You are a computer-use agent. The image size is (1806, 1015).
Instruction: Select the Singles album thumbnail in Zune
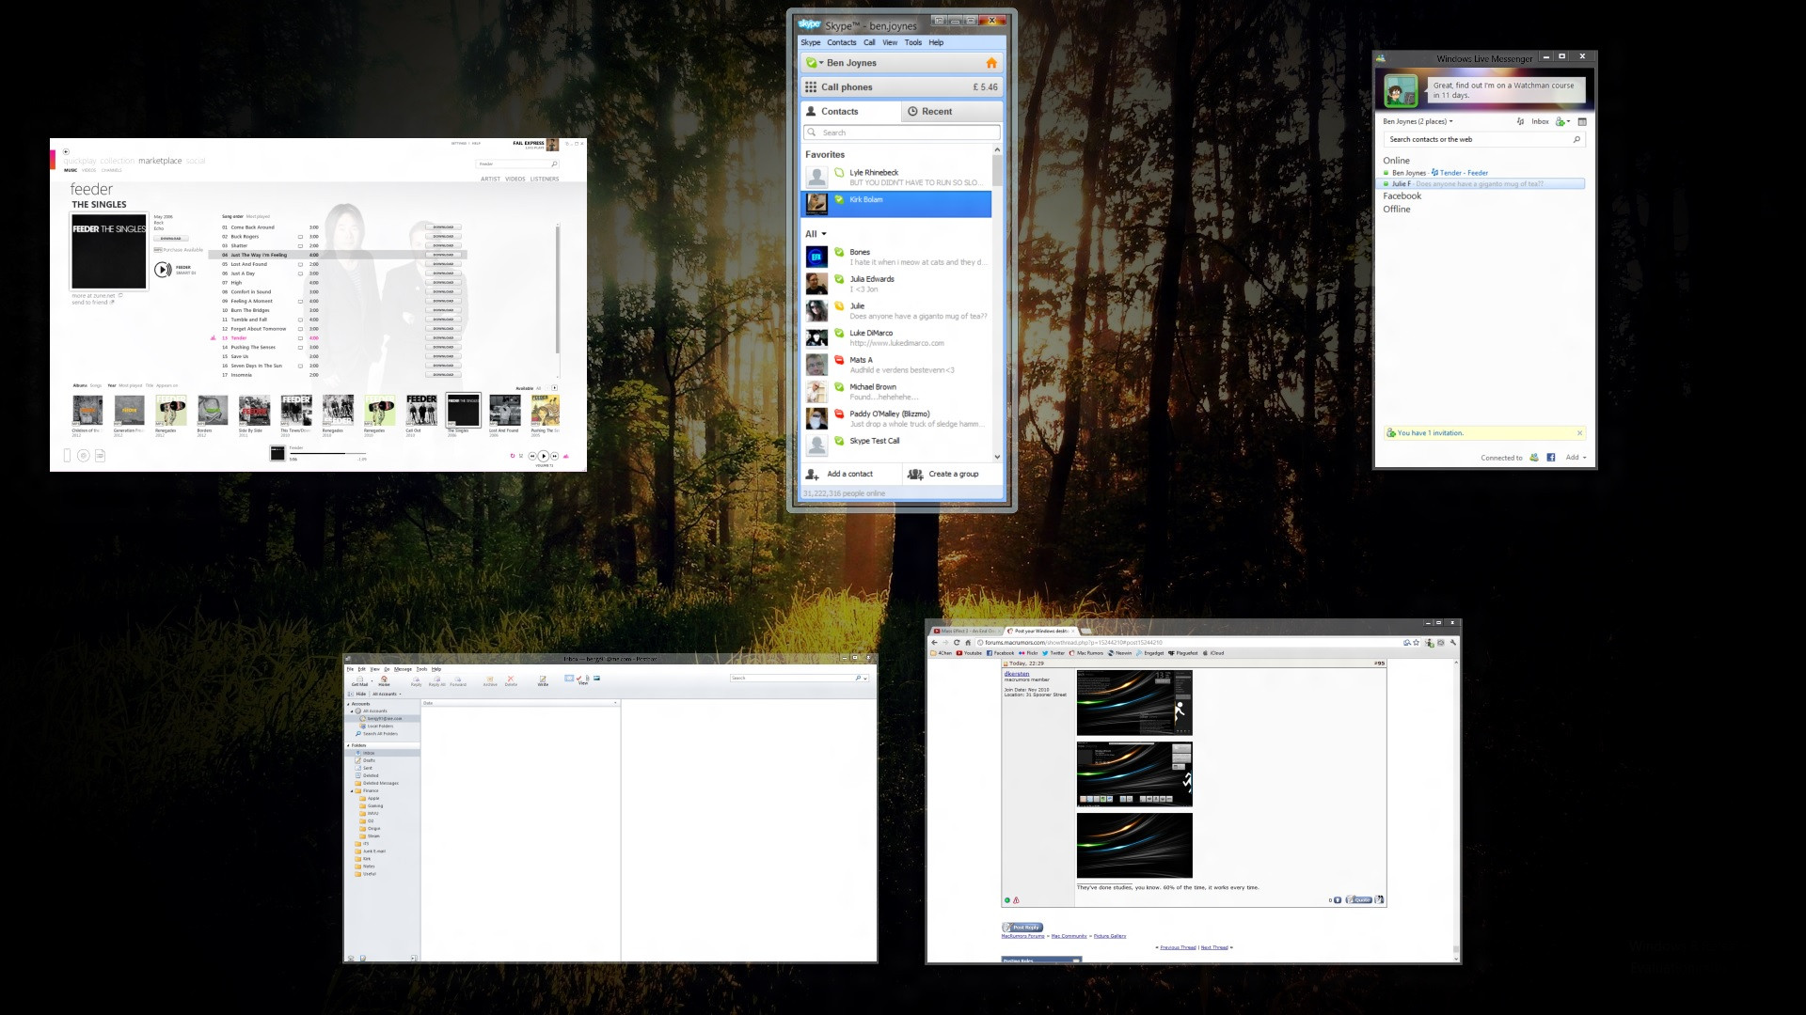[463, 411]
